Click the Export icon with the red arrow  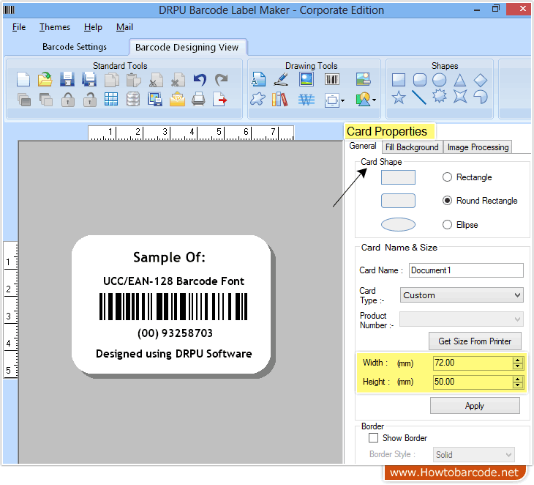click(219, 99)
